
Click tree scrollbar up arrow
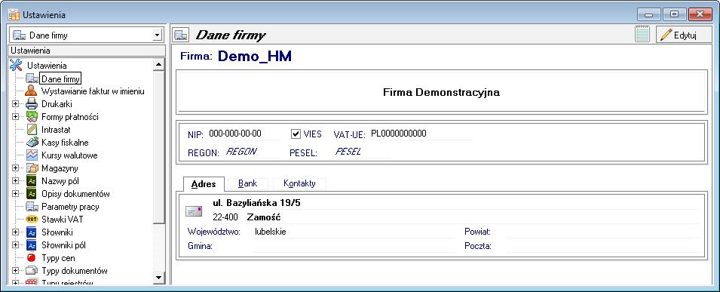pos(158,65)
